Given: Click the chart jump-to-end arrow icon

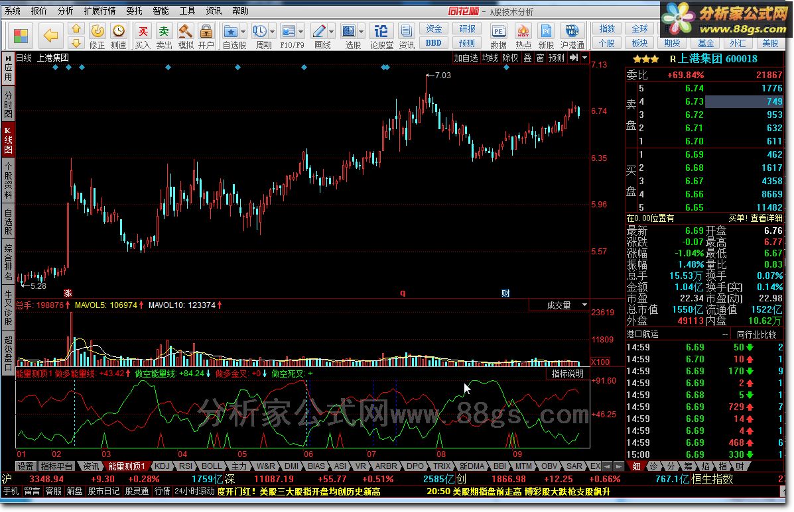Looking at the screenshot, I should point(573,58).
